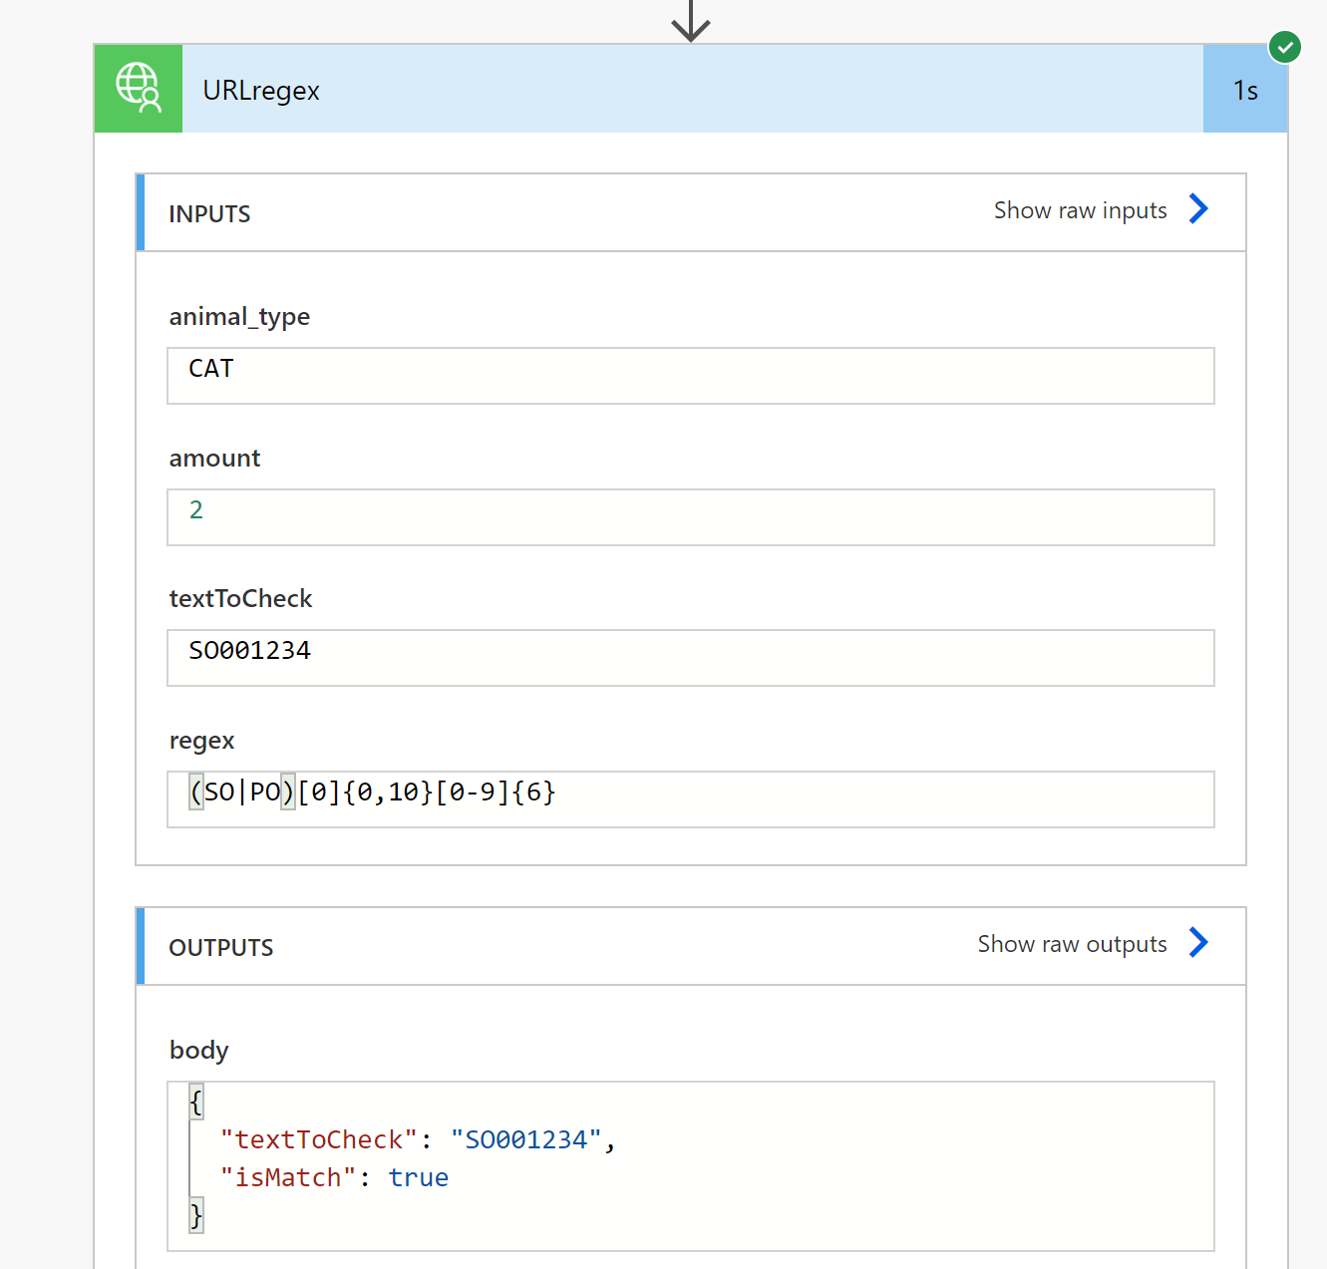
Task: Open the Show raw outputs link
Action: pos(1072,944)
